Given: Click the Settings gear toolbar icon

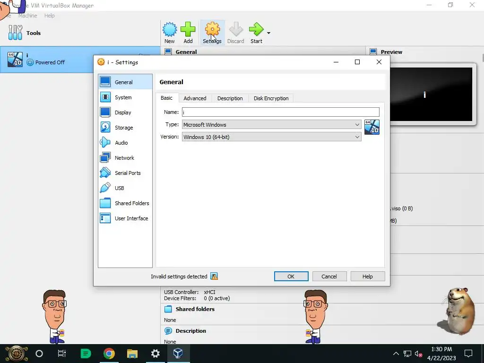Looking at the screenshot, I should pos(212,29).
